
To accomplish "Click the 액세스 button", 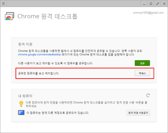I will click(142, 73).
